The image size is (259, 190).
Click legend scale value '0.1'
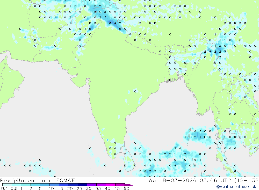pos(4,188)
